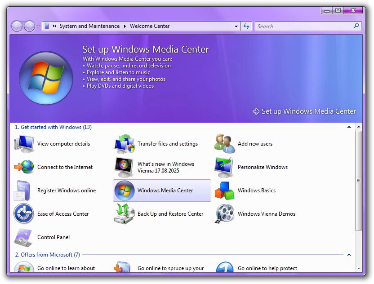Open the Windows Vienna Demos film reel icon

pos(224,214)
